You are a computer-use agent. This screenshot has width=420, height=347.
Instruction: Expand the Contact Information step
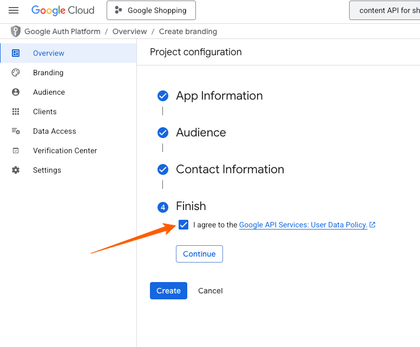pos(229,169)
